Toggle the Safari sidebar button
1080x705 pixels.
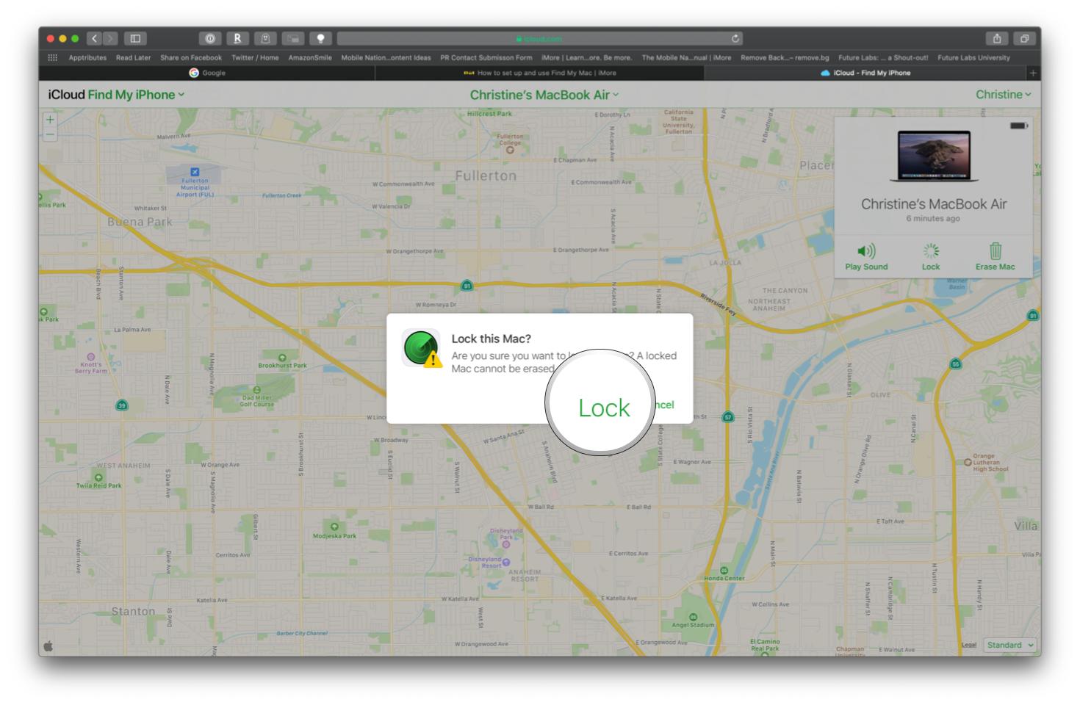click(x=135, y=38)
